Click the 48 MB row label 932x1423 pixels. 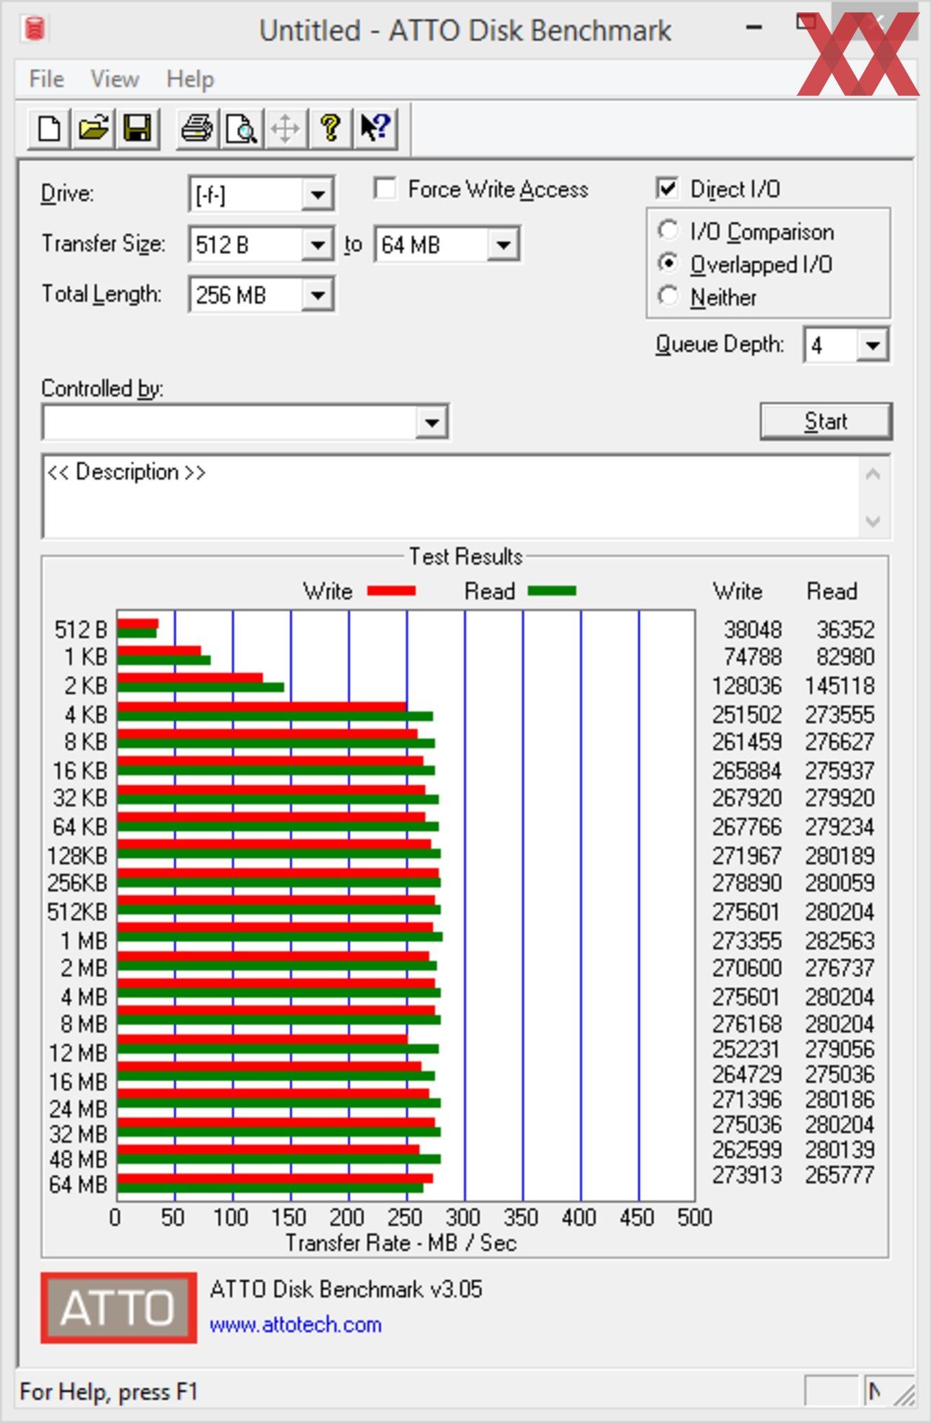click(78, 1159)
